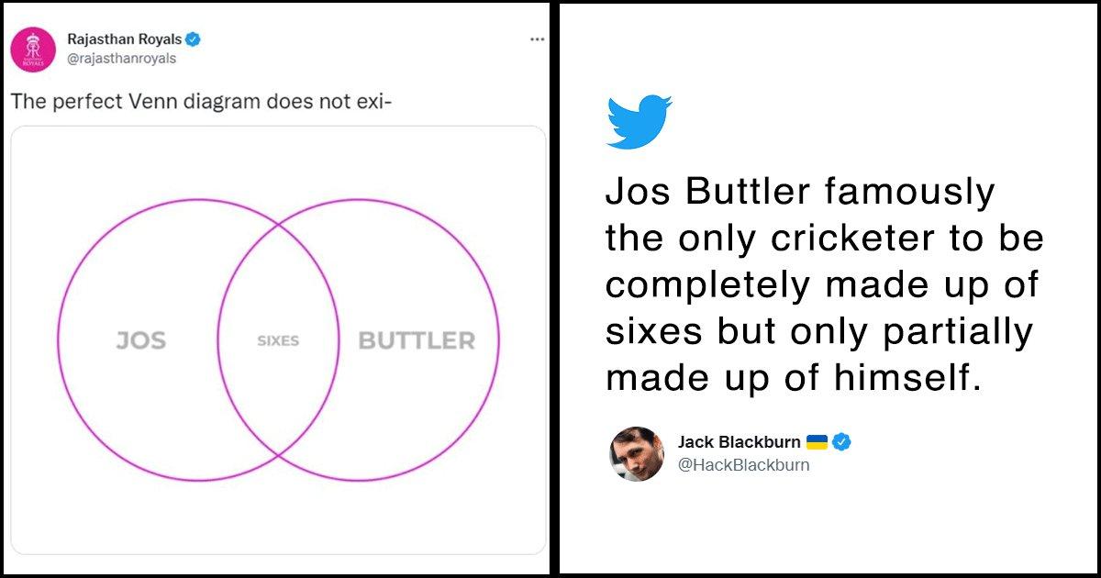Select the Jack Blackburn display name
This screenshot has width=1101, height=578.
click(x=740, y=441)
